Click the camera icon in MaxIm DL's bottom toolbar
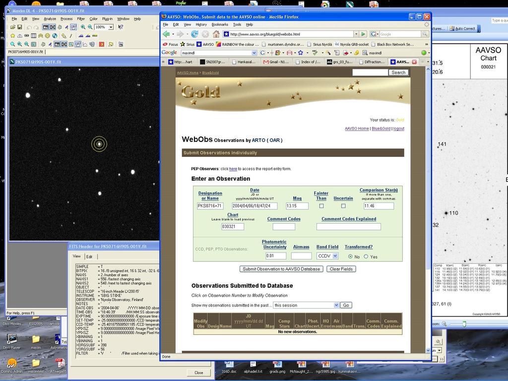The height and width of the screenshot is (381, 508). point(43,44)
